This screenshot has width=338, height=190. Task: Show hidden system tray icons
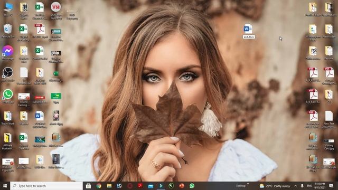pos(295,186)
